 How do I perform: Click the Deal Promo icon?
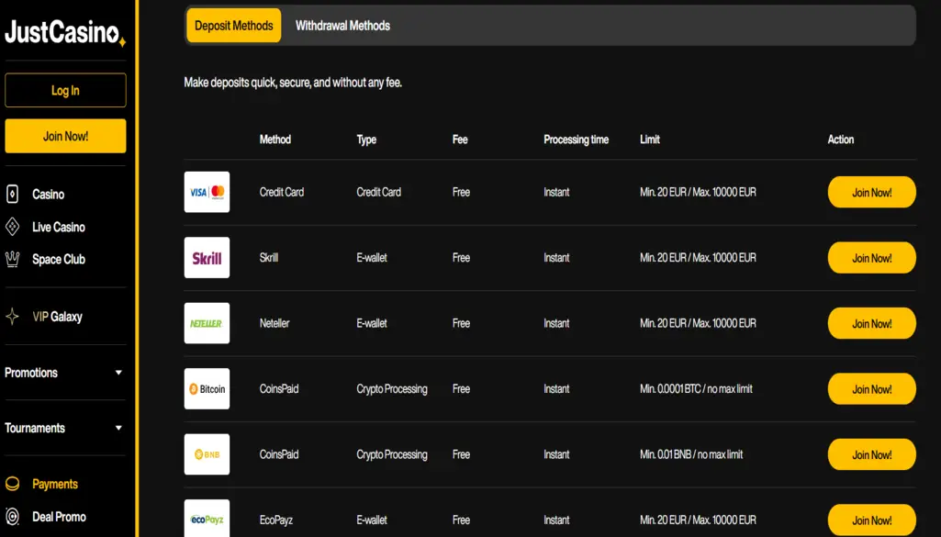click(x=12, y=517)
